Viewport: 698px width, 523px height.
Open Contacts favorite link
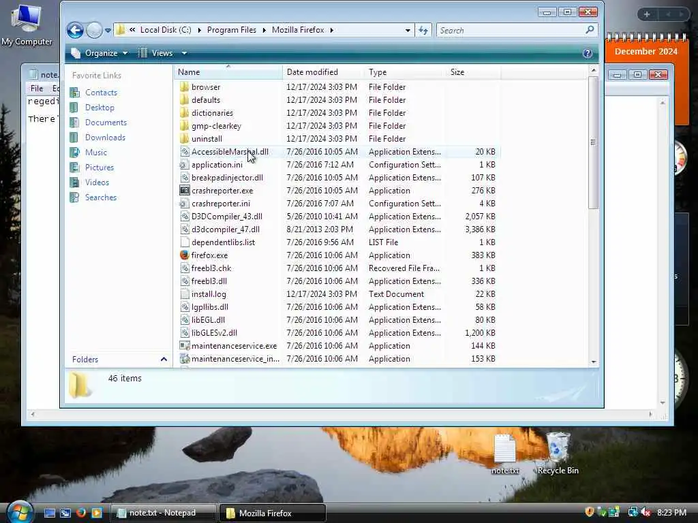tap(101, 93)
